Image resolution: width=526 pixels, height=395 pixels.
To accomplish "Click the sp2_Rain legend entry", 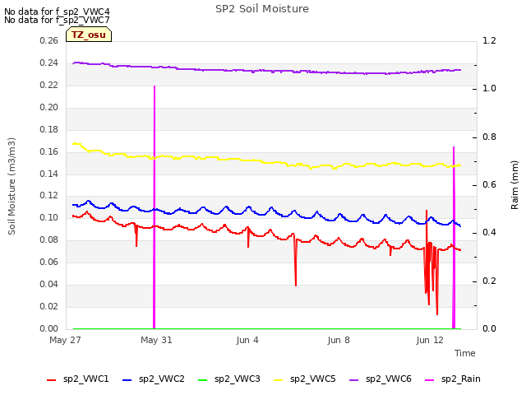I will pos(453,379).
